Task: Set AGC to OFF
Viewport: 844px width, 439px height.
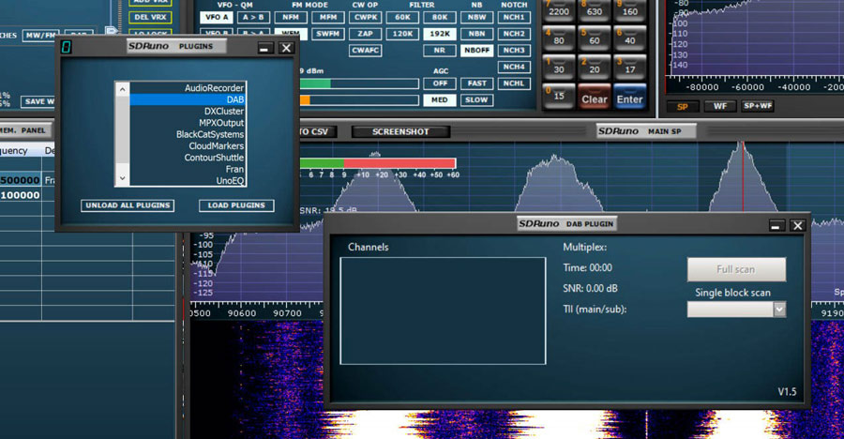Action: point(440,83)
